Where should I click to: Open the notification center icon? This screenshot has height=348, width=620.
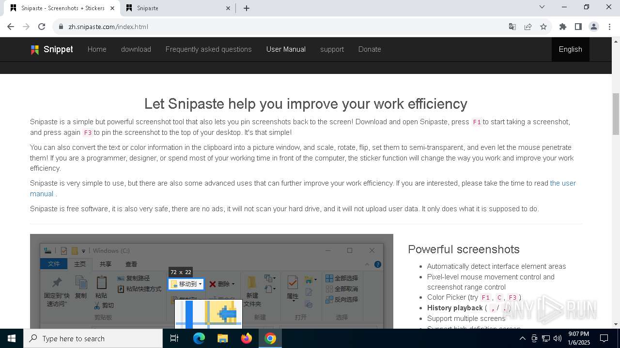[604, 338]
